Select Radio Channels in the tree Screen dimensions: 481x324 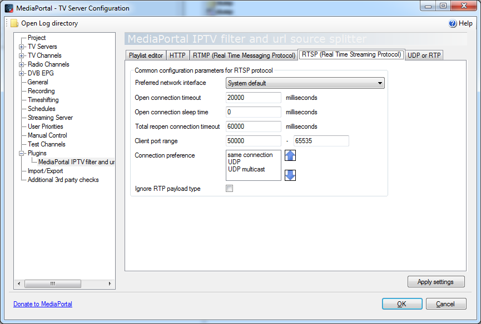pos(48,64)
